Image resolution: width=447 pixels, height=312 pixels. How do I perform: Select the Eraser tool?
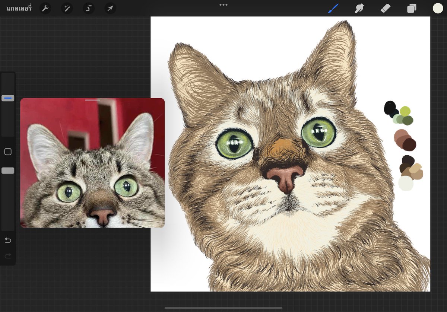(386, 8)
